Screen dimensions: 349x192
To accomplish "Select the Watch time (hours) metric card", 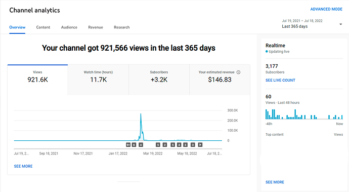I will coord(99,80).
